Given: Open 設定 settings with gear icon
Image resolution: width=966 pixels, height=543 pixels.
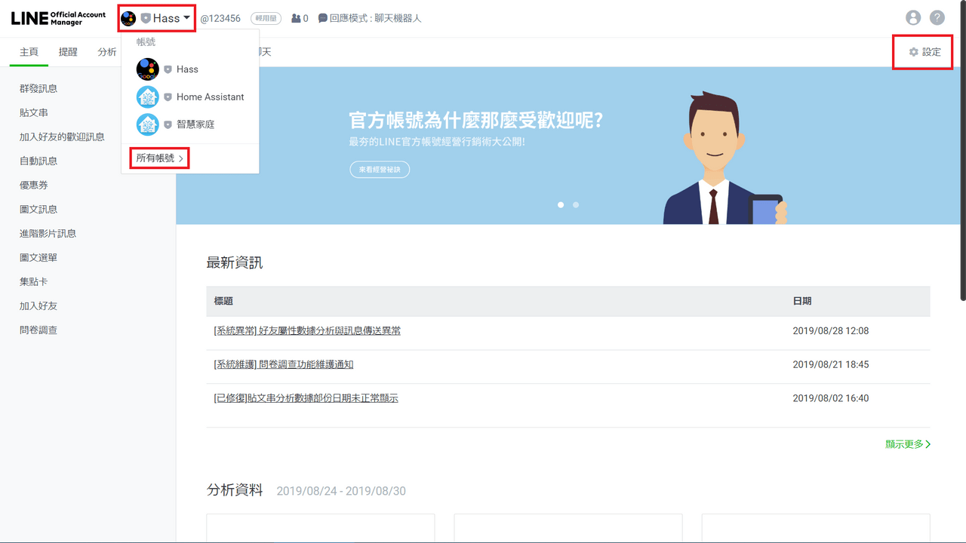Looking at the screenshot, I should [925, 52].
